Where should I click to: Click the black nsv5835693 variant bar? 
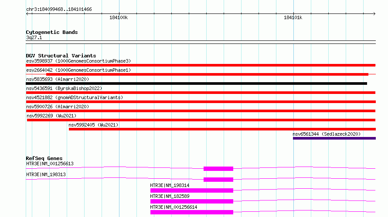click(x=196, y=83)
